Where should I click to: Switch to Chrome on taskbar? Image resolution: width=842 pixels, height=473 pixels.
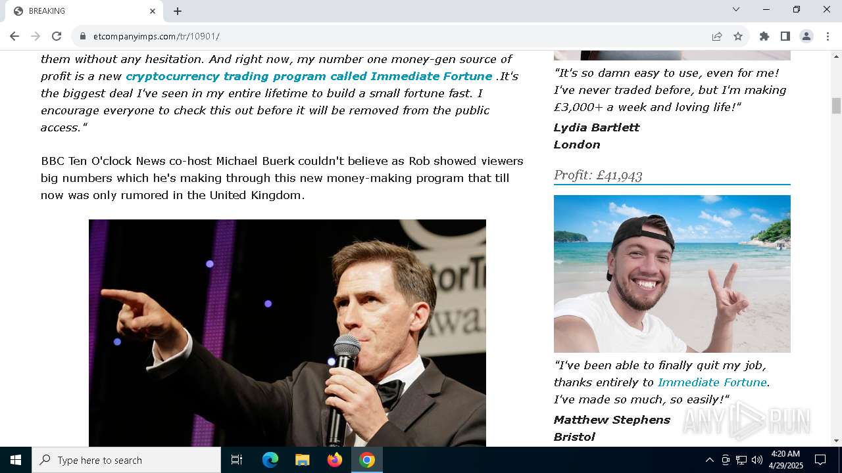(367, 460)
